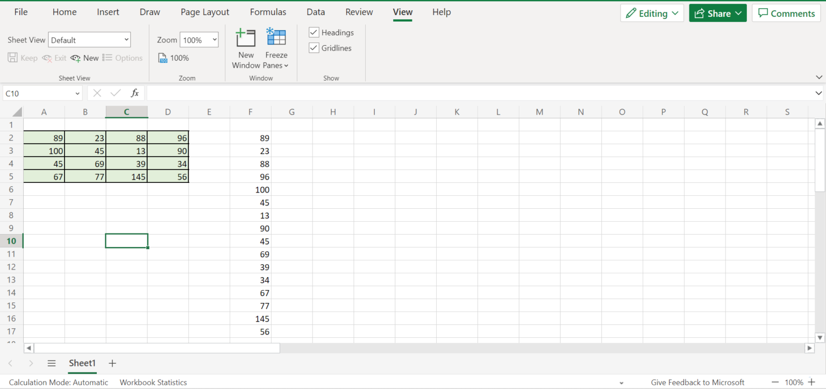Insert a new worksheet with the plus icon
This screenshot has height=389, width=826.
(112, 363)
